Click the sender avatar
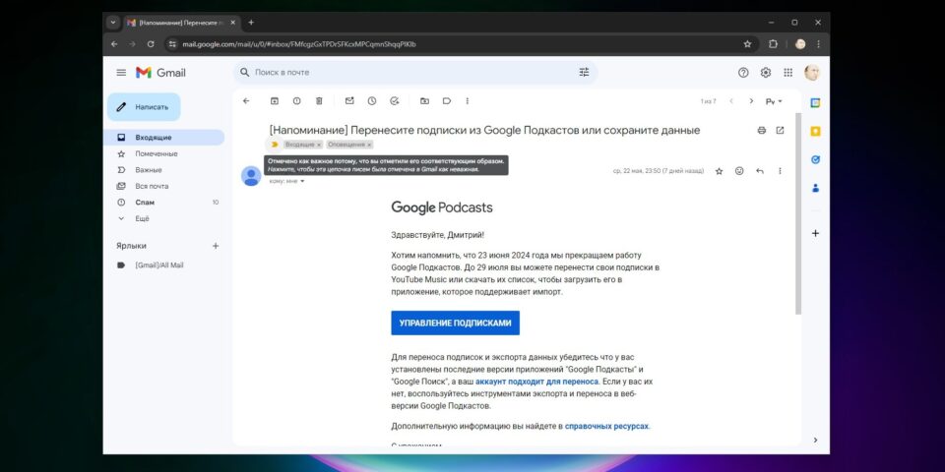This screenshot has width=945, height=472. (x=251, y=176)
